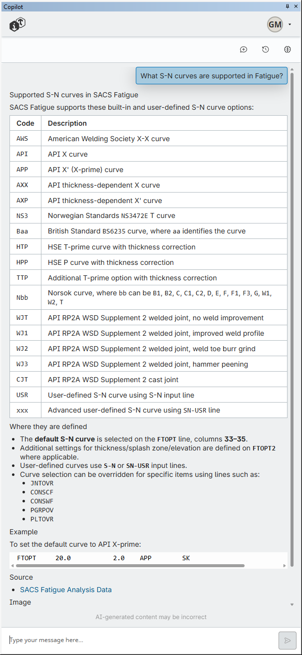Select the user question message bubble
Screen dimensions: 302x655
pyautogui.click(x=212, y=76)
